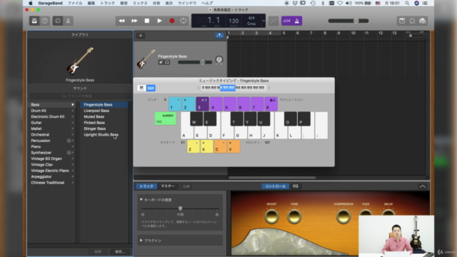Raise velocity with V key
The image size is (457, 257).
[233, 146]
